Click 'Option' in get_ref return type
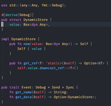 click(90, 63)
